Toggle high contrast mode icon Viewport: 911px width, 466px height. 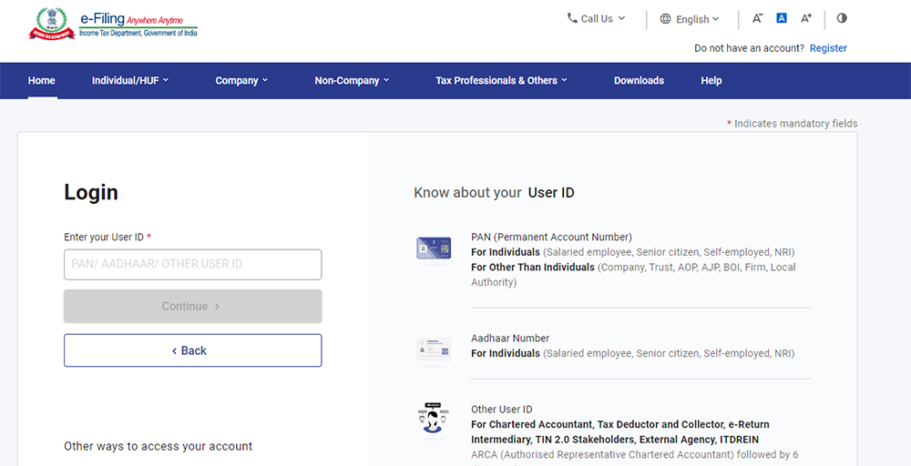click(x=842, y=18)
